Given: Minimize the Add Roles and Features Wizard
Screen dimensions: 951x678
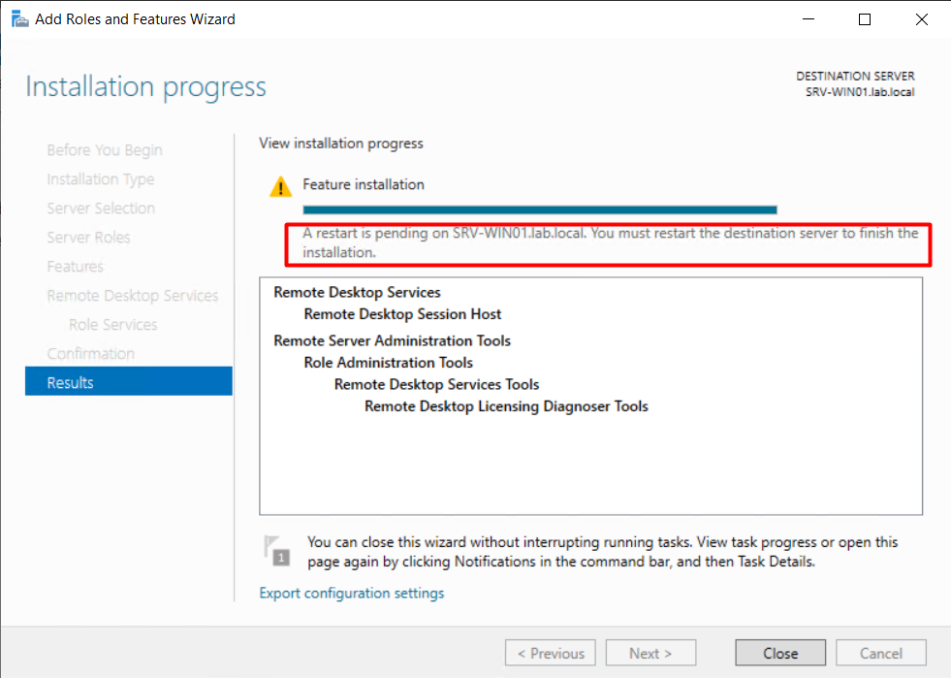Looking at the screenshot, I should point(809,19).
